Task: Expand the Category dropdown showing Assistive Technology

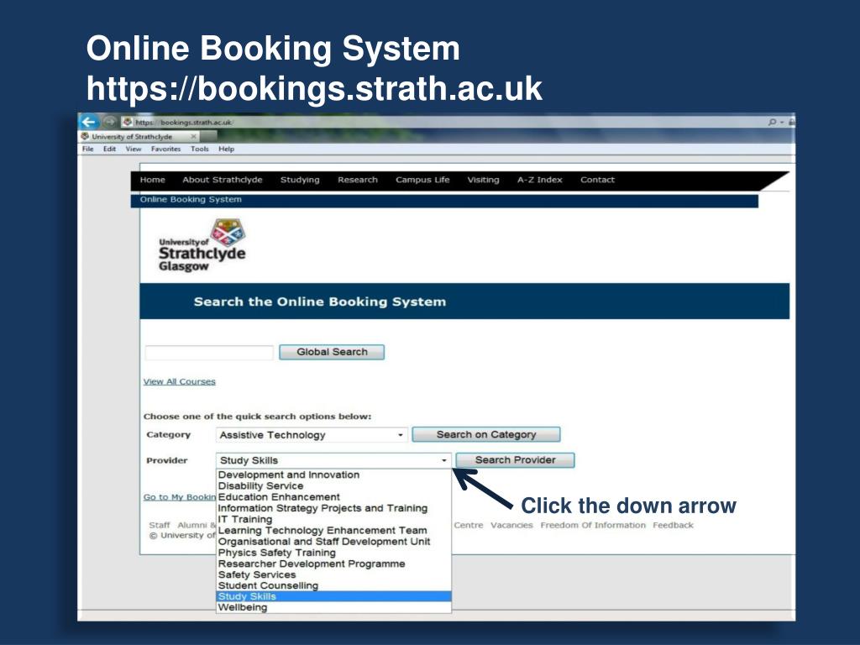Action: pos(312,435)
